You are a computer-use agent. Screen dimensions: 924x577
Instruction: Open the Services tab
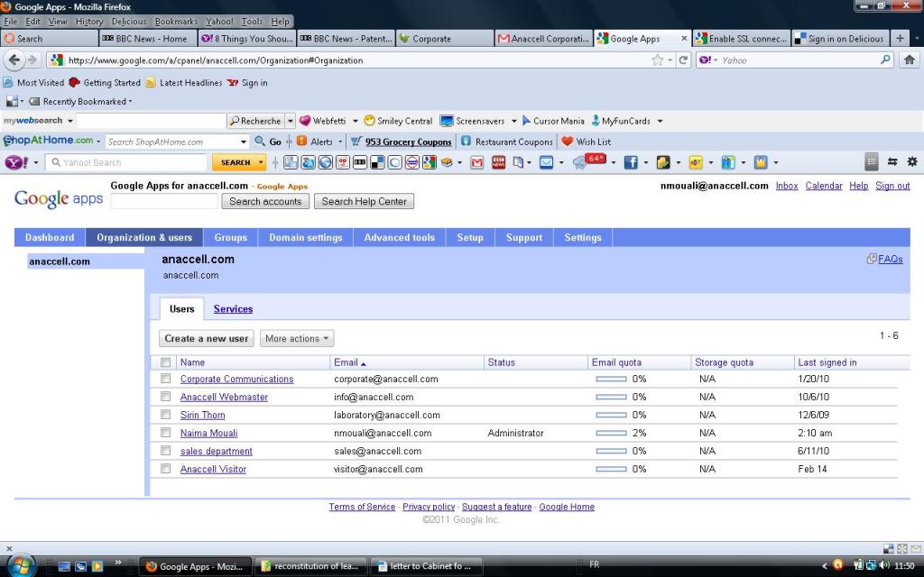pos(233,309)
